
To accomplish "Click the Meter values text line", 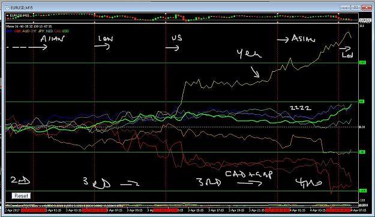I will pyautogui.click(x=29, y=26).
